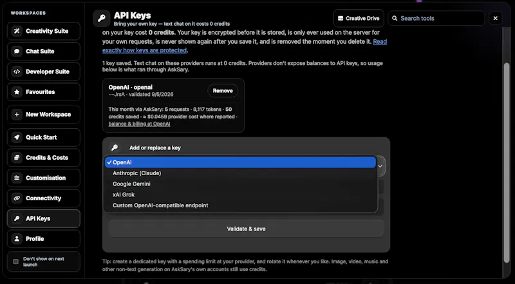Choose xAI Grok provider option
Screen dimensions: 515x284
click(x=240, y=194)
